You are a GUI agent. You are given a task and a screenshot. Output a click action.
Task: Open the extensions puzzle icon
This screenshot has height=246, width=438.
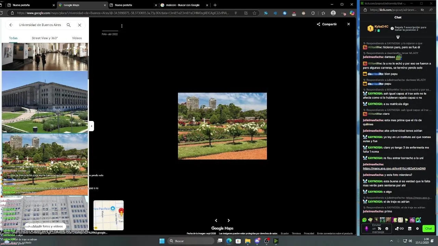tap(313, 13)
